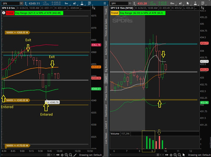Click the SPY last price 433.28
This screenshot has height=157, width=211.
tap(142, 3)
